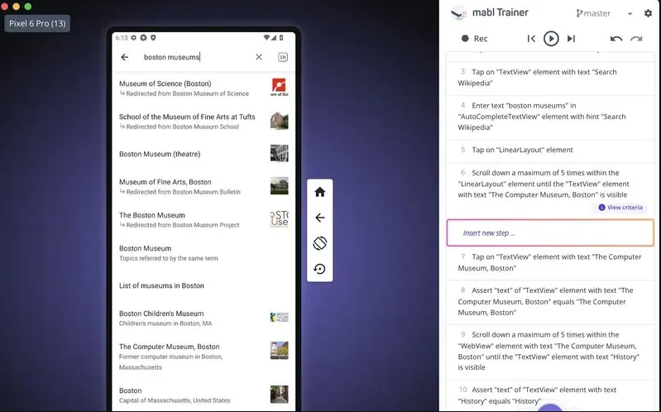The height and width of the screenshot is (412, 661).
Task: Click the redo arrow in trainer
Action: point(636,38)
